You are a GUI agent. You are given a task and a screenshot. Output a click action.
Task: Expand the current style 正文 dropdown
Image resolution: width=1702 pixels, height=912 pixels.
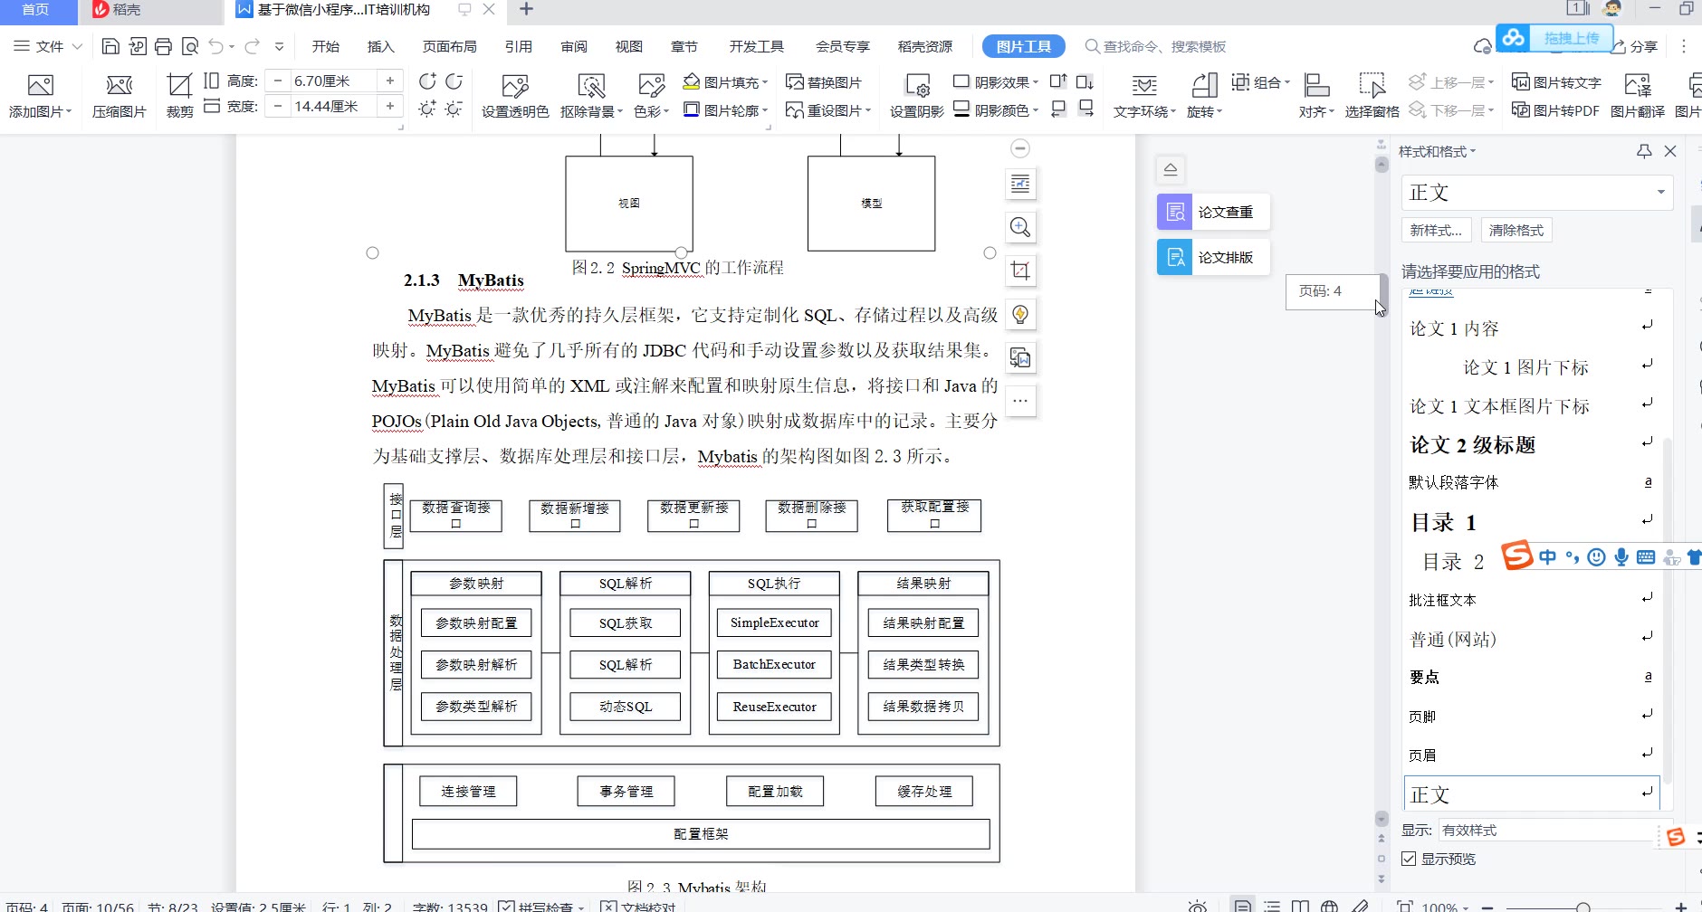(1660, 193)
